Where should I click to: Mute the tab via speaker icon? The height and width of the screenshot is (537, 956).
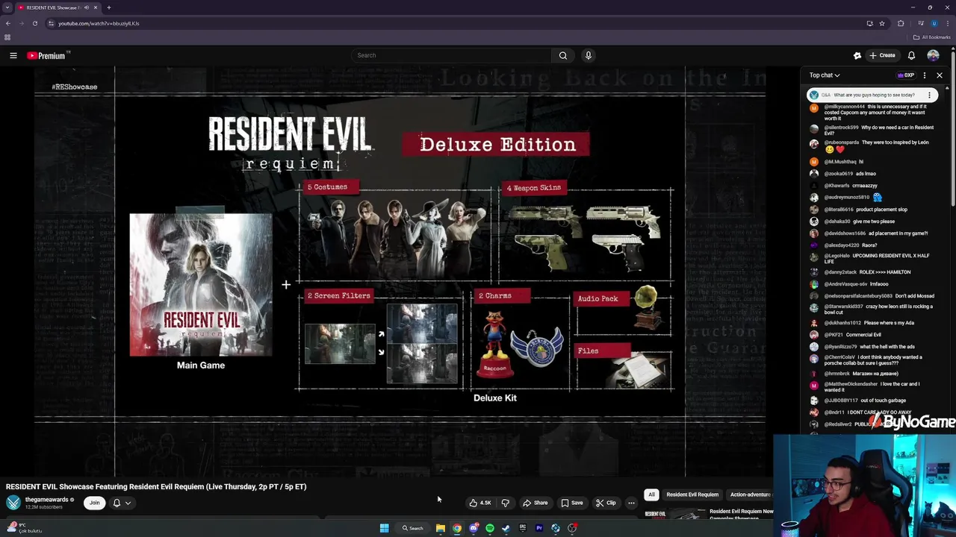(x=87, y=7)
